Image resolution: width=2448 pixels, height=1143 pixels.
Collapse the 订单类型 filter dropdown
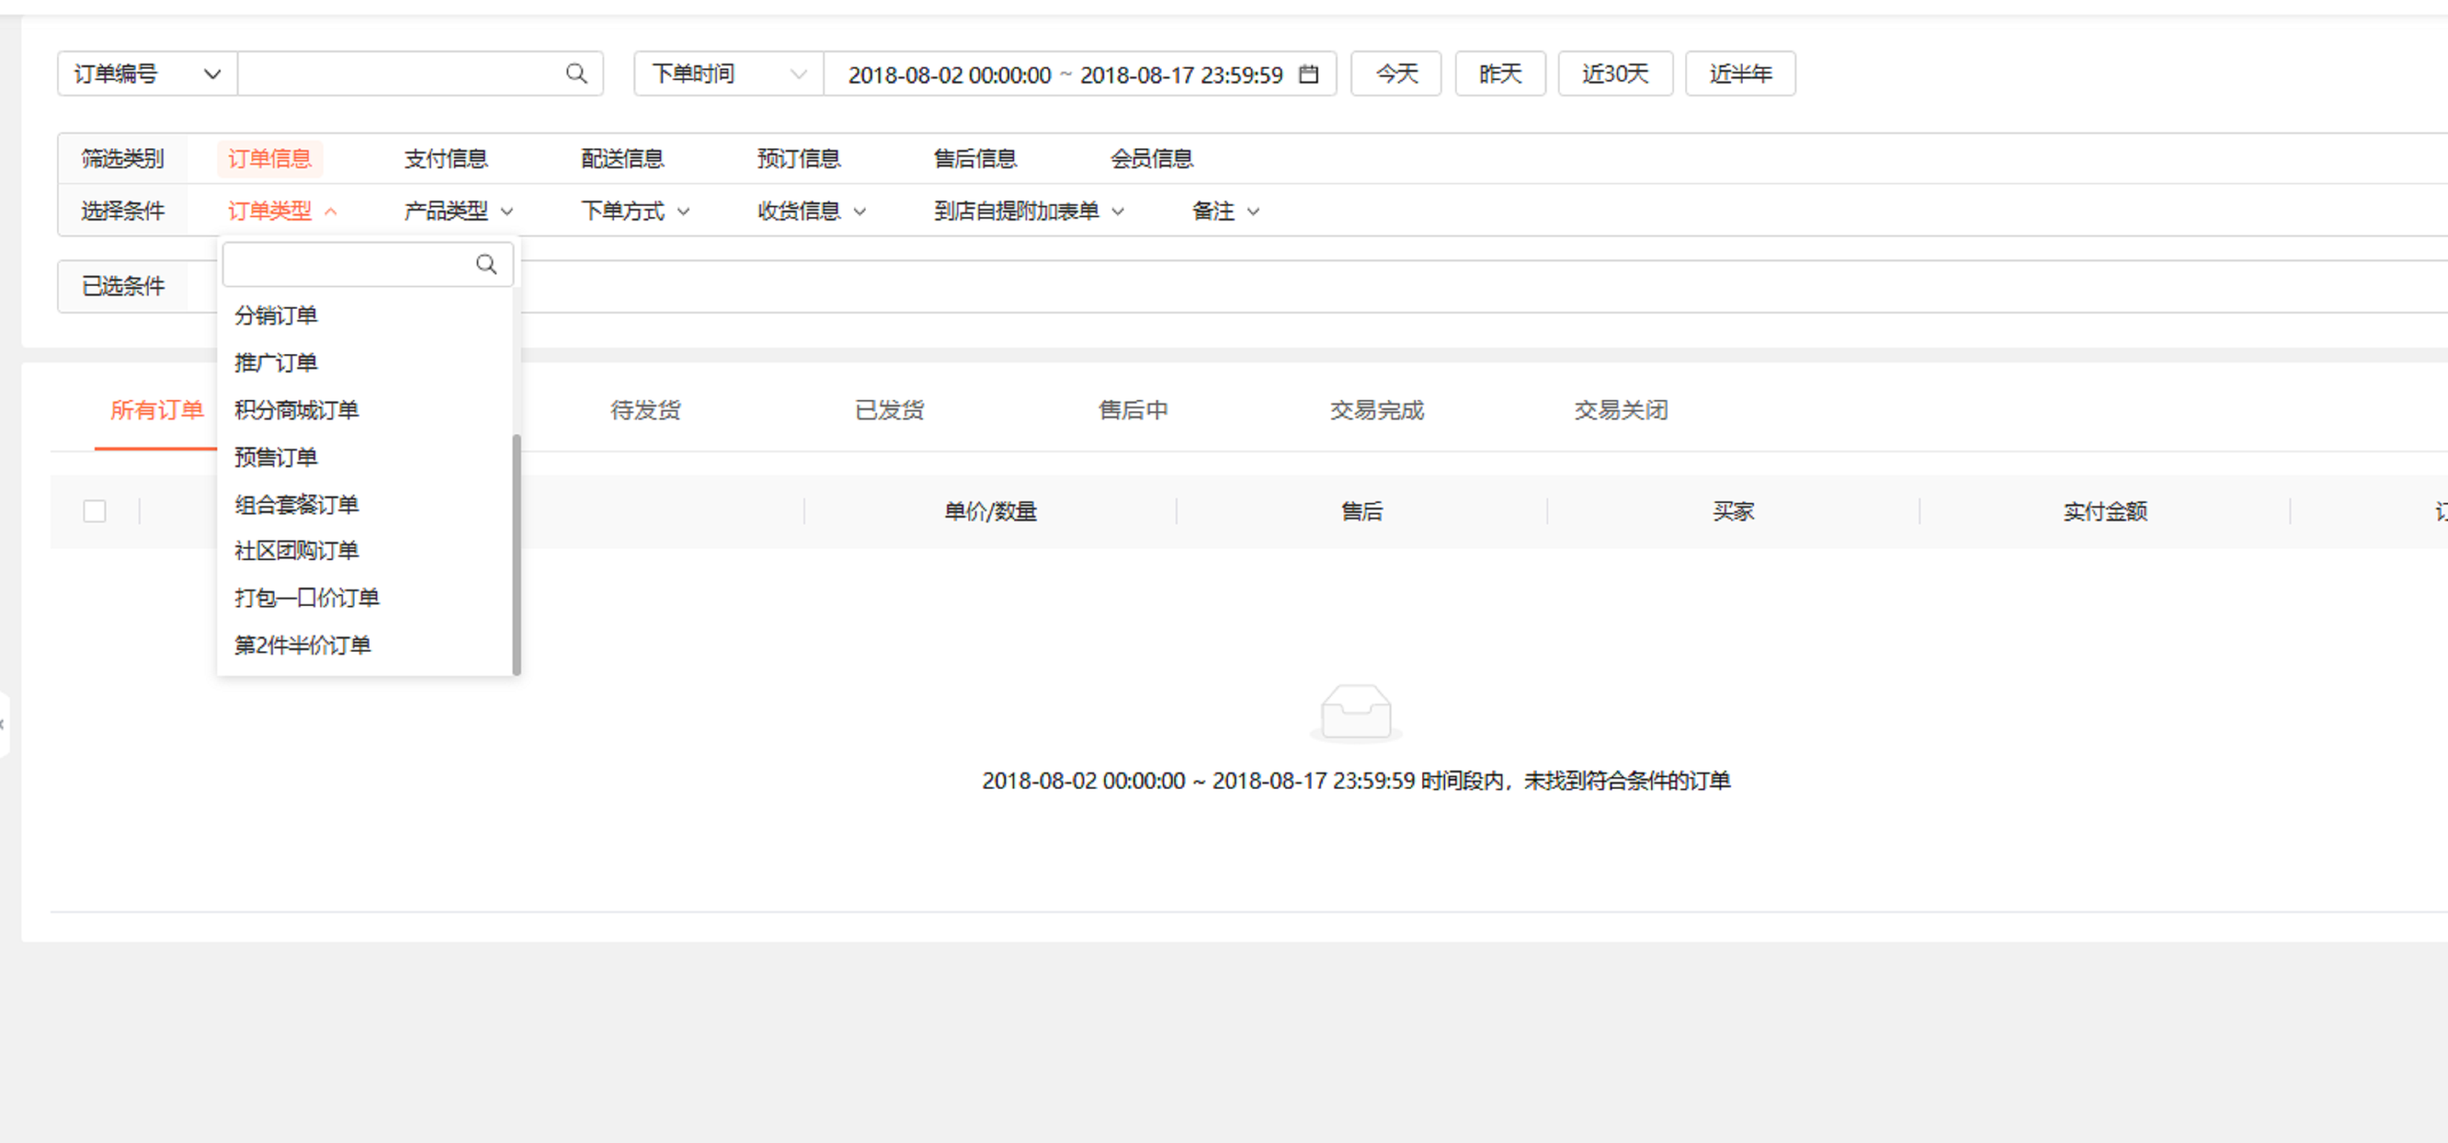281,211
